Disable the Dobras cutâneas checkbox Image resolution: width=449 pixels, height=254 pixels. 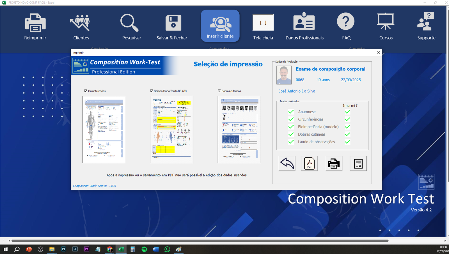(219, 91)
